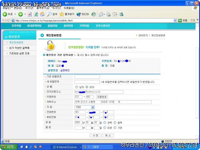This screenshot has height=150, width=200.
Task: Open Favorites (즐겨찾기) star button
Action: coord(67,14)
